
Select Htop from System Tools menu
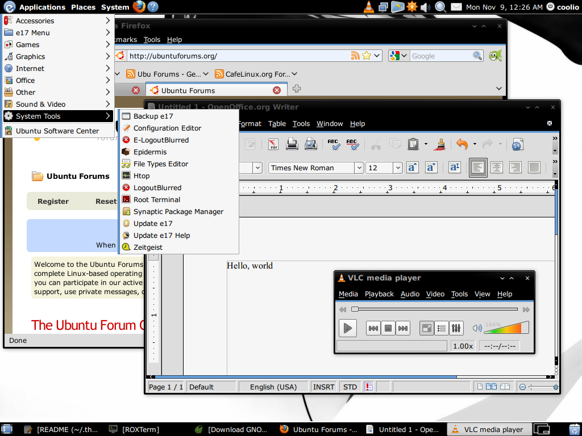(x=178, y=176)
